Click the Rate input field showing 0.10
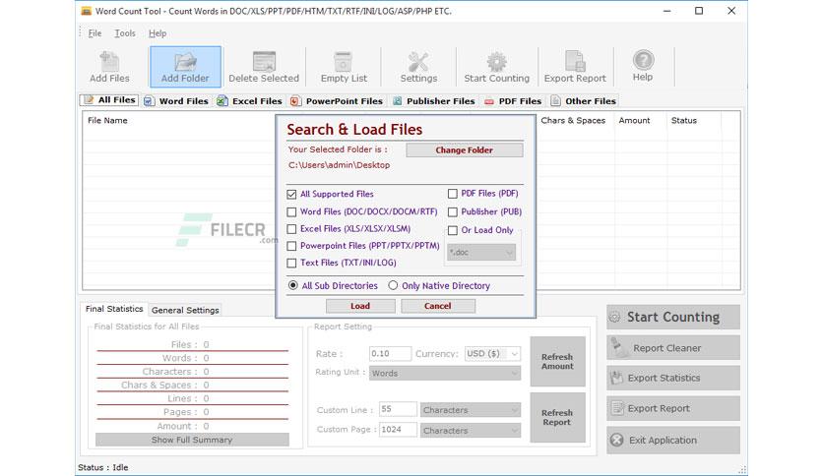The height and width of the screenshot is (476, 823). (390, 354)
